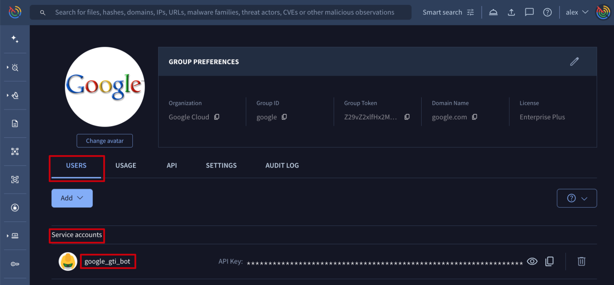Viewport: 614px width, 285px height.
Task: Open the chat comments icon in header
Action: click(529, 12)
